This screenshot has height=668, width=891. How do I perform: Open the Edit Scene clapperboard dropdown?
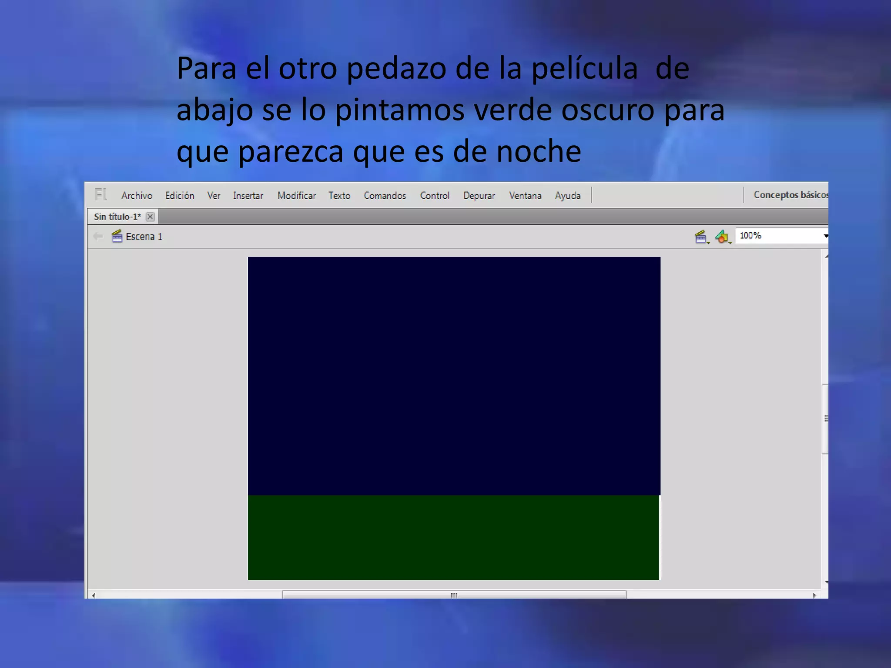702,237
